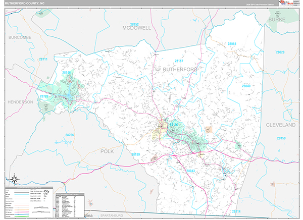
Task: Click the BUNCOMBE county label
Action: (x=20, y=37)
